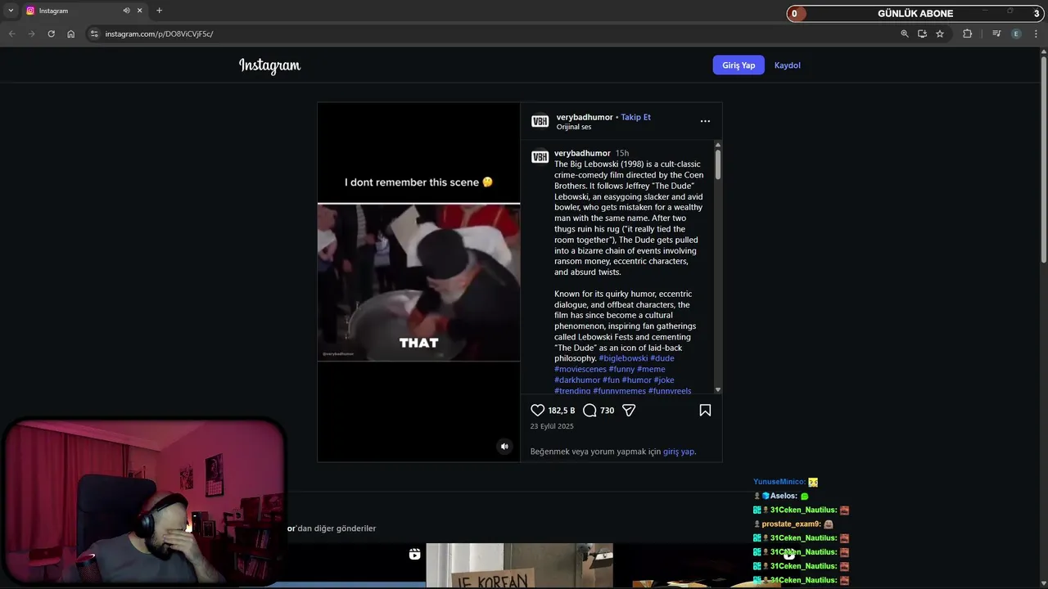Play or pause the reel video
The image size is (1048, 589).
[x=418, y=282]
